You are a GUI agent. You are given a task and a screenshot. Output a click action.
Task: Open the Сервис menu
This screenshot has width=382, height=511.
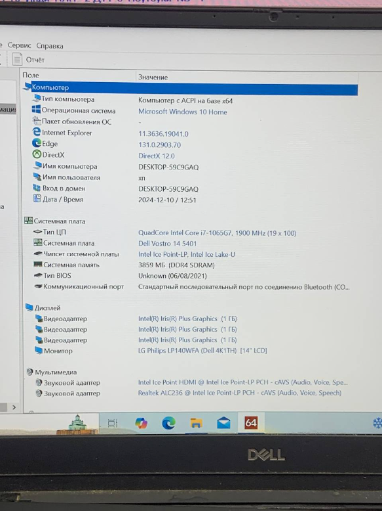click(x=20, y=45)
